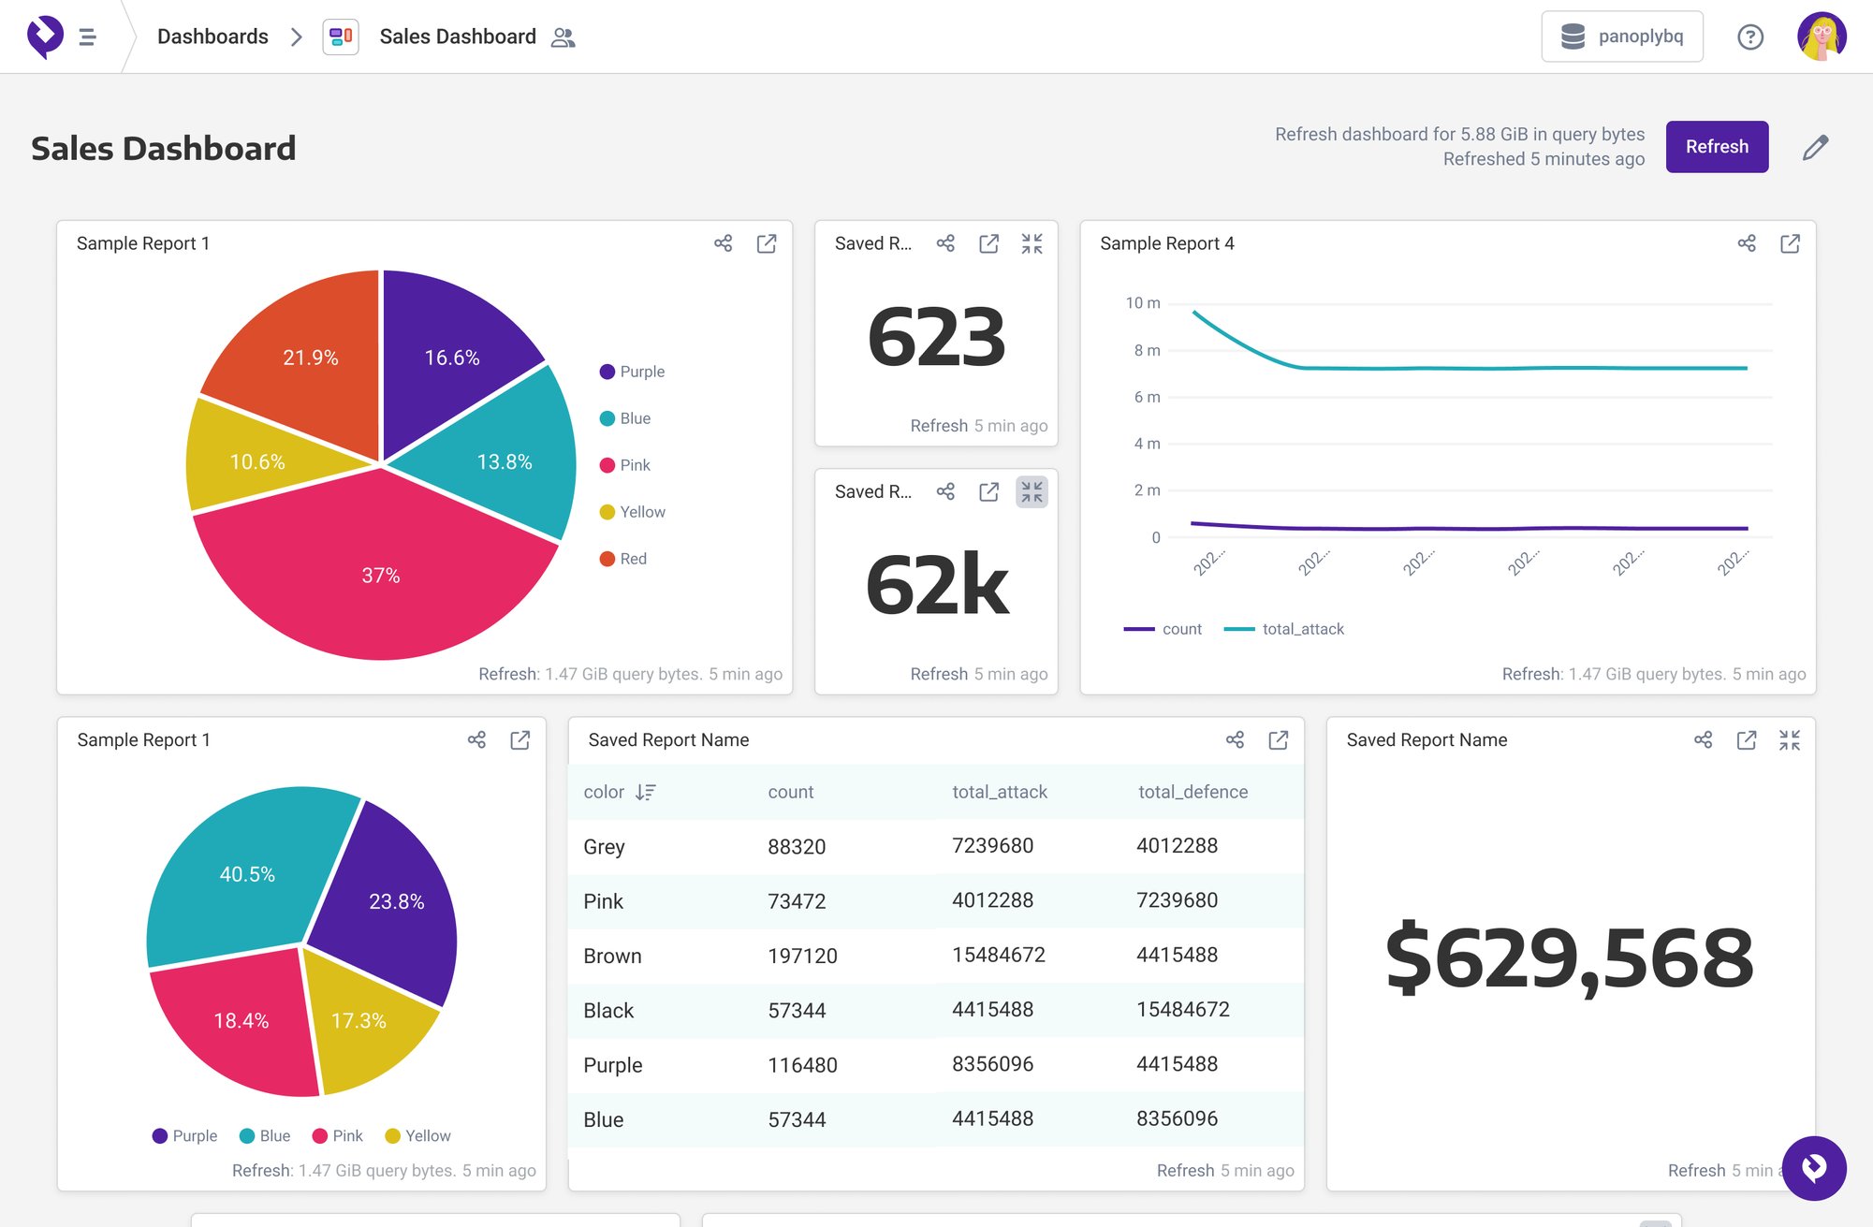Viewport: 1873px width, 1227px height.
Task: Click the Panoply logo in the top left
Action: point(45,36)
